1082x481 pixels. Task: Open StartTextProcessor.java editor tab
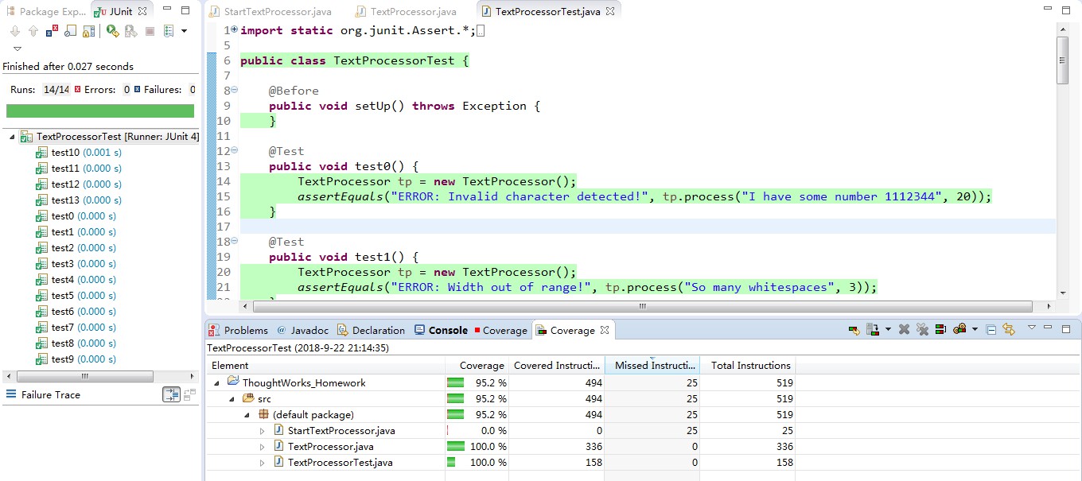click(270, 12)
